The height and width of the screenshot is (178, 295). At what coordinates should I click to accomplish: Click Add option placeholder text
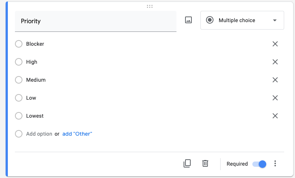39,134
